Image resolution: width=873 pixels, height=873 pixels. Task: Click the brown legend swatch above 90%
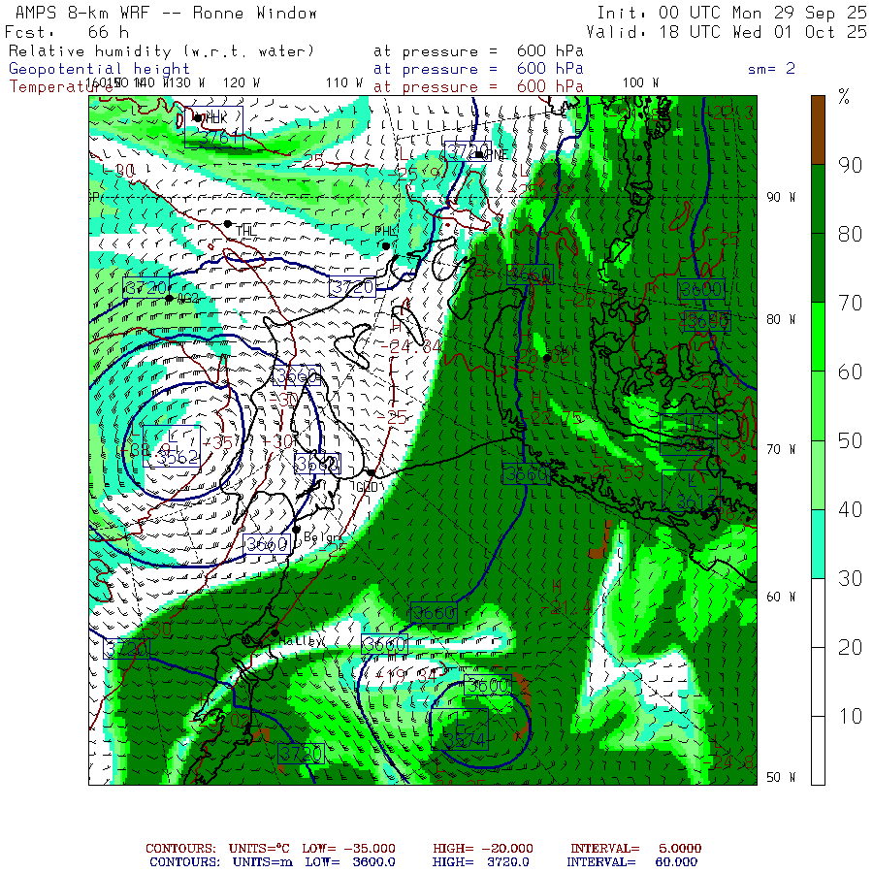pos(819,129)
